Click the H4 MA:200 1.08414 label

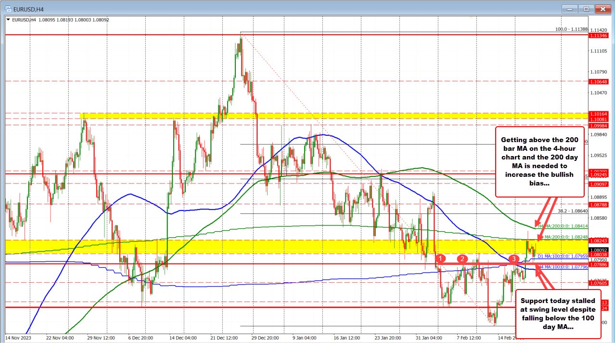point(563,225)
